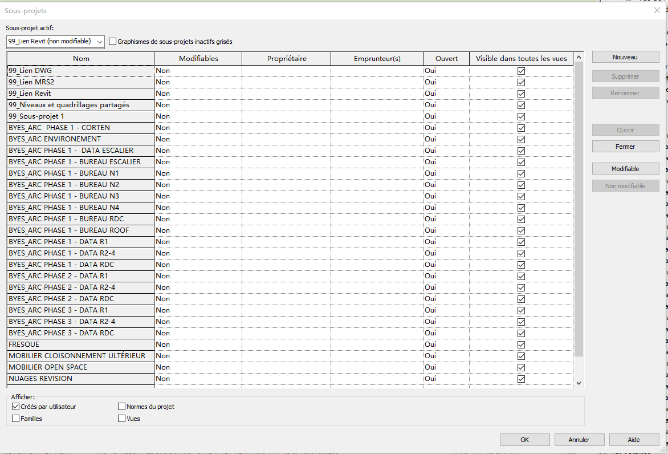
Task: Cancel the dialog with Annuler
Action: [x=579, y=440]
